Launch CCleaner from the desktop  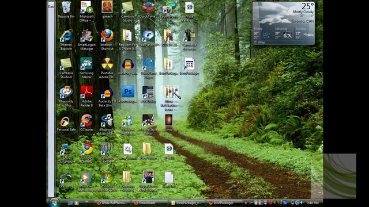point(86,123)
